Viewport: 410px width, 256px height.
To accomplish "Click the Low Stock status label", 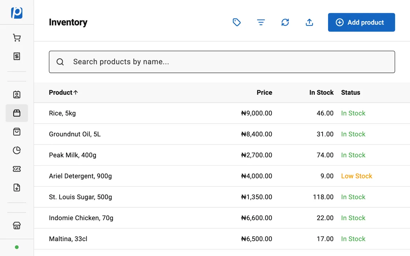I will tap(357, 176).
